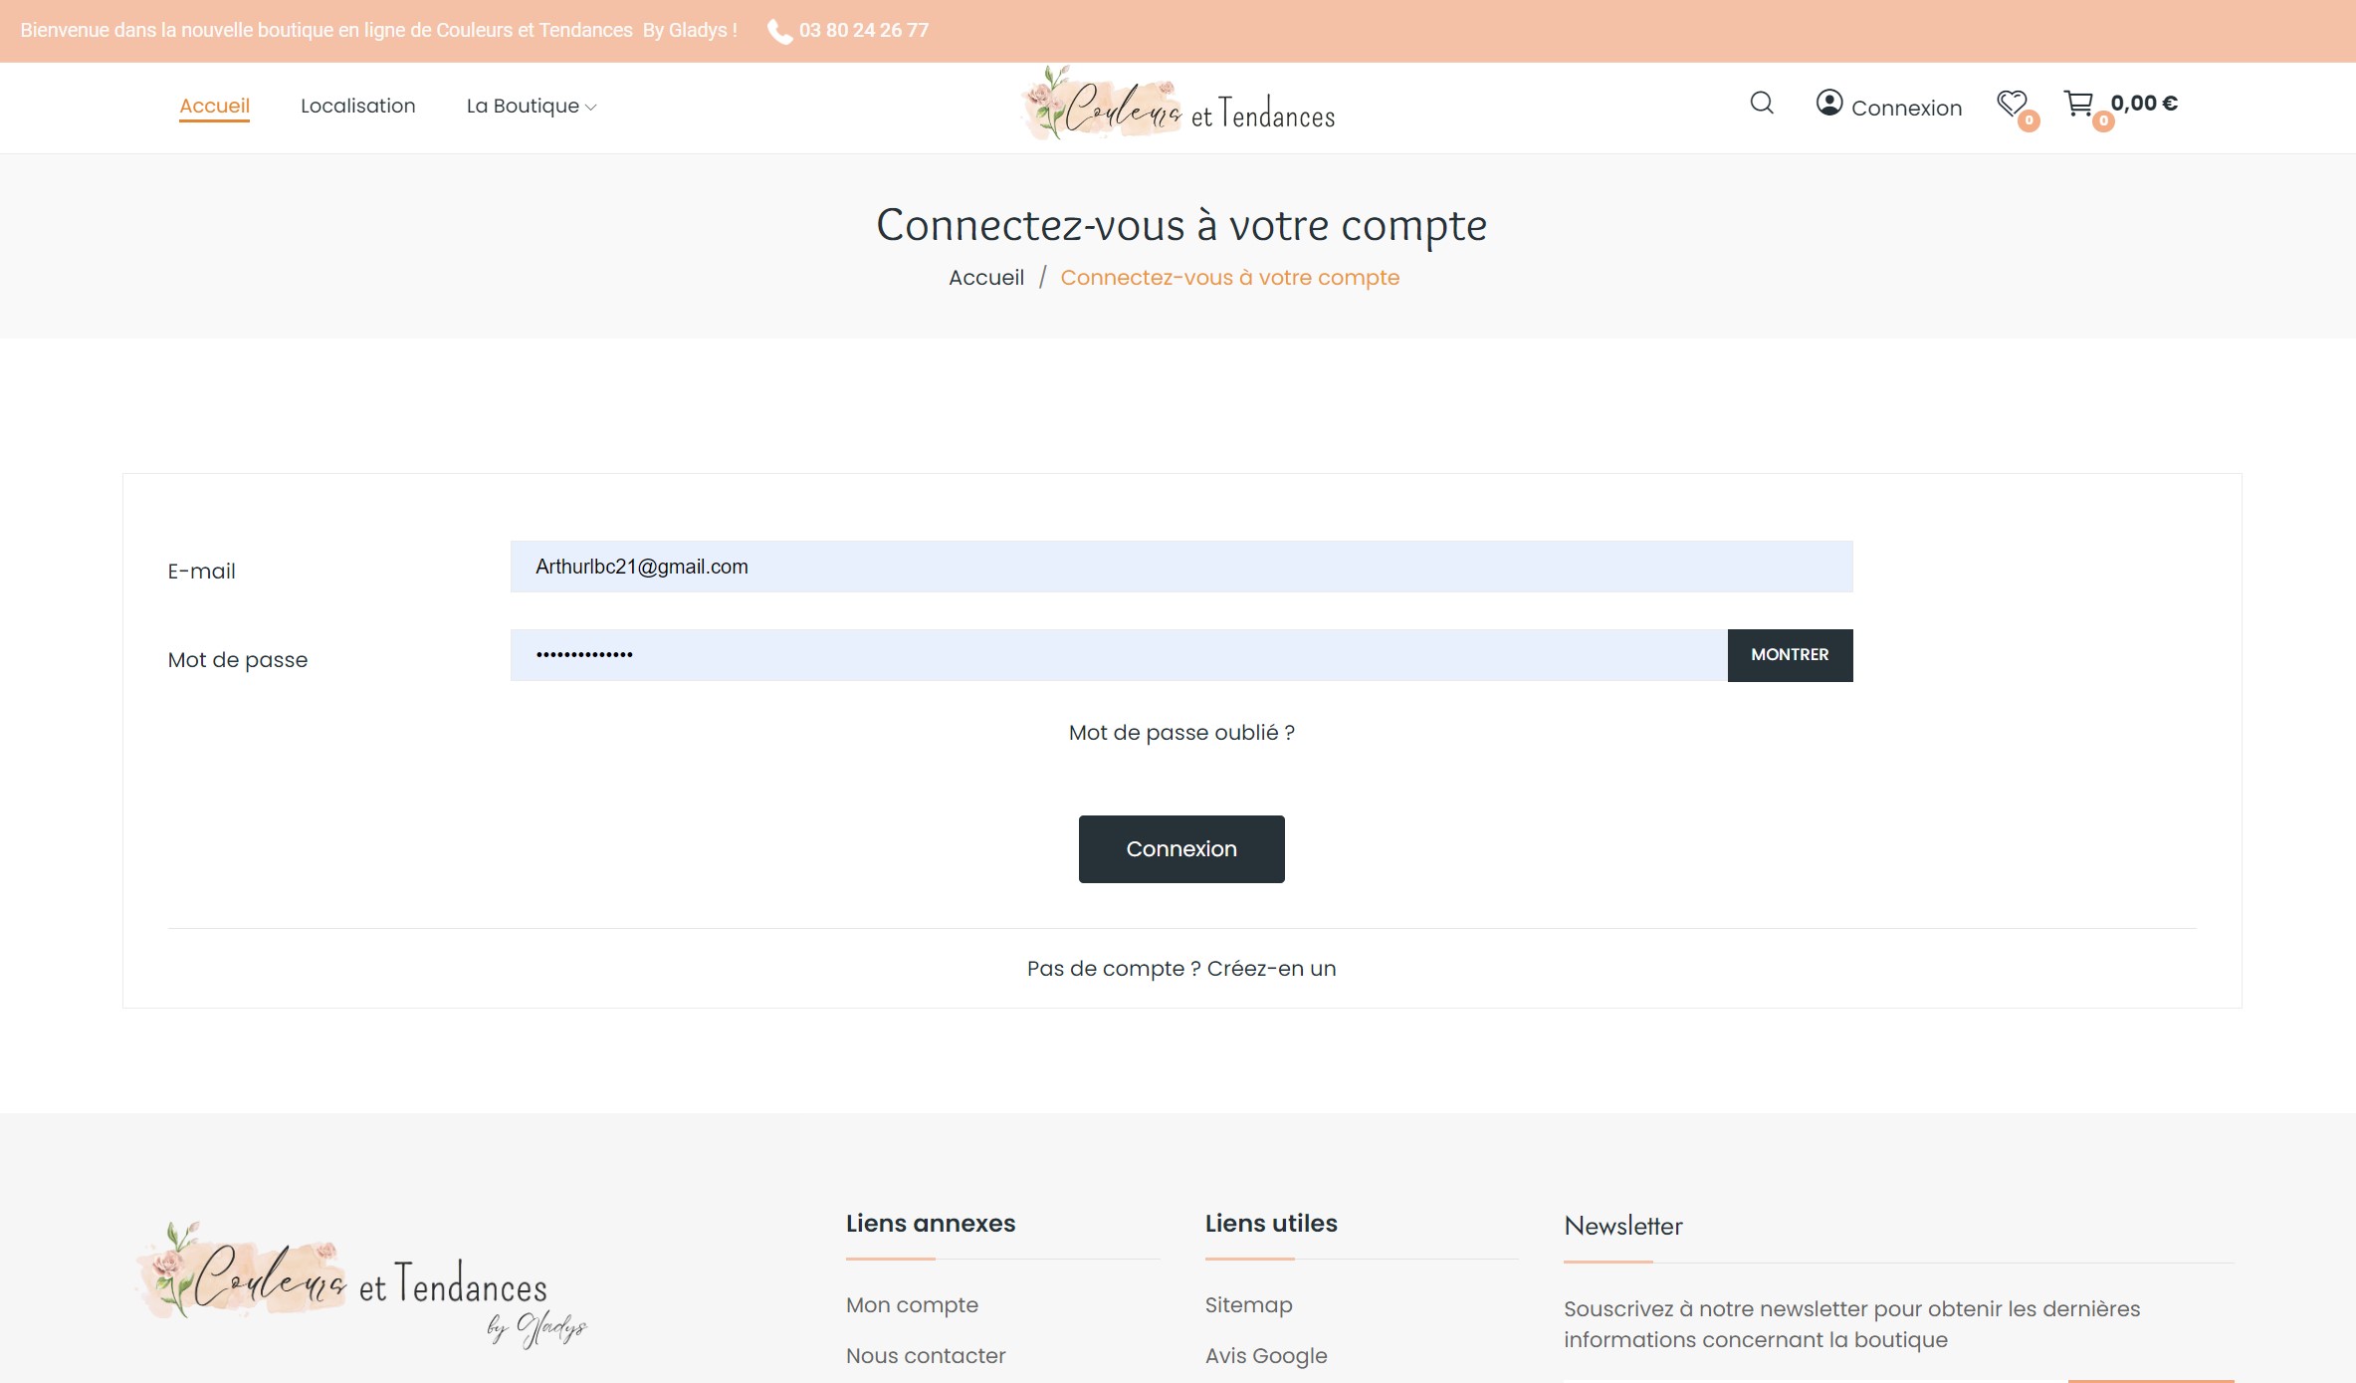
Task: Expand the La Boutique dropdown menu
Action: tap(531, 107)
